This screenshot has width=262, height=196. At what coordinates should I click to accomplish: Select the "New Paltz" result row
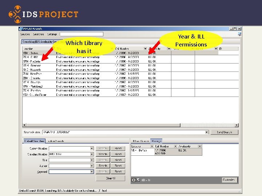[x=130, y=74]
